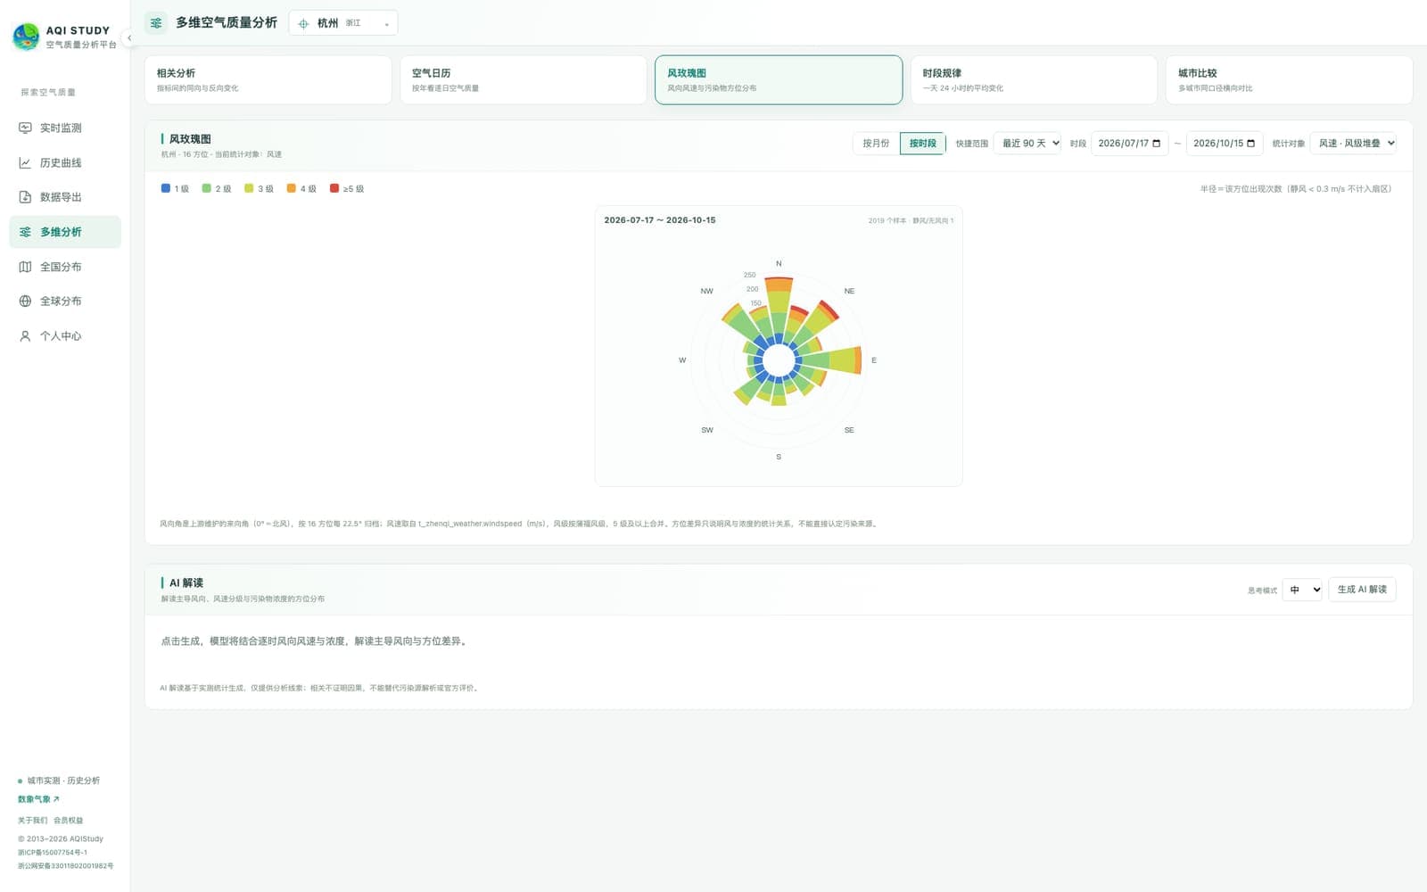Image resolution: width=1427 pixels, height=892 pixels.
Task: Click the 多维分析 sliders icon in sidebar
Action: coord(25,232)
